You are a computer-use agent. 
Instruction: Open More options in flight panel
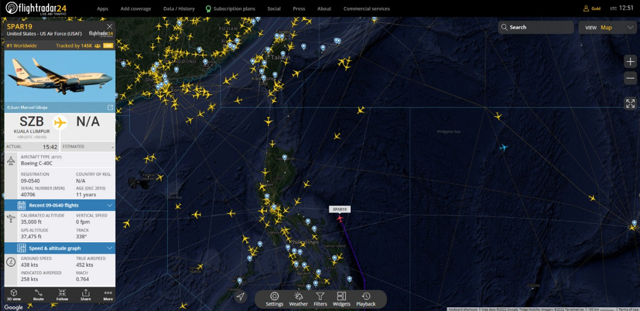click(108, 295)
